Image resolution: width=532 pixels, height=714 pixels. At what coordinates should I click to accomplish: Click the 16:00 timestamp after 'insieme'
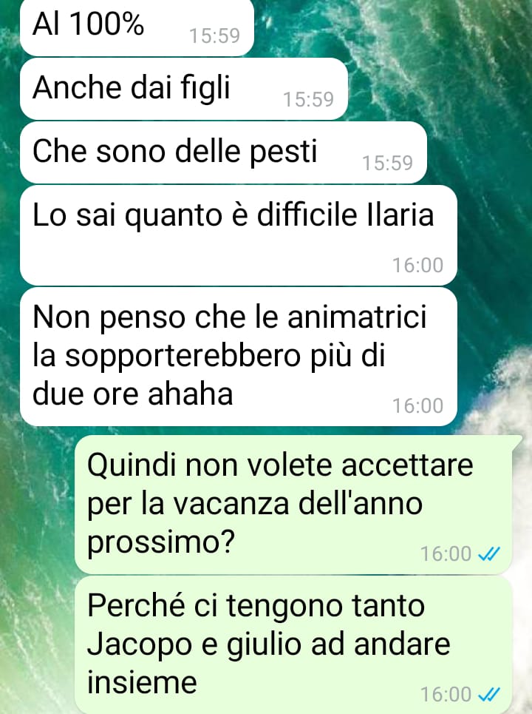[446, 695]
